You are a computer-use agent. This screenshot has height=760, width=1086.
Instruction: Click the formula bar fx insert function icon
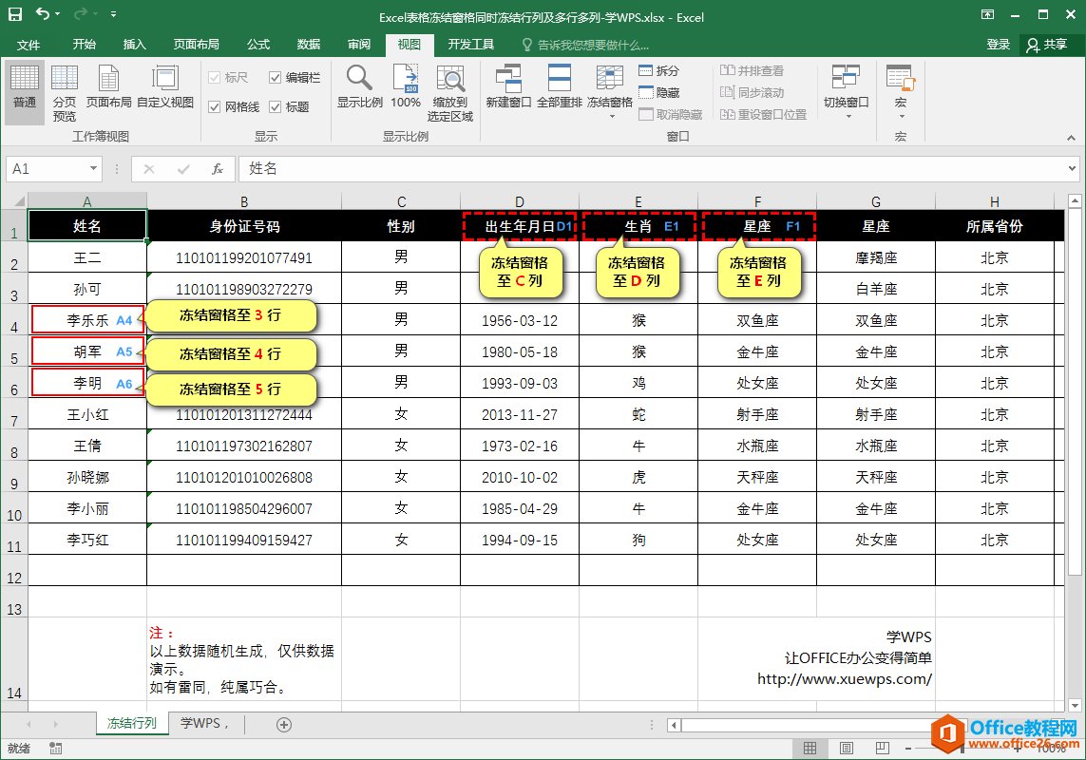(218, 169)
